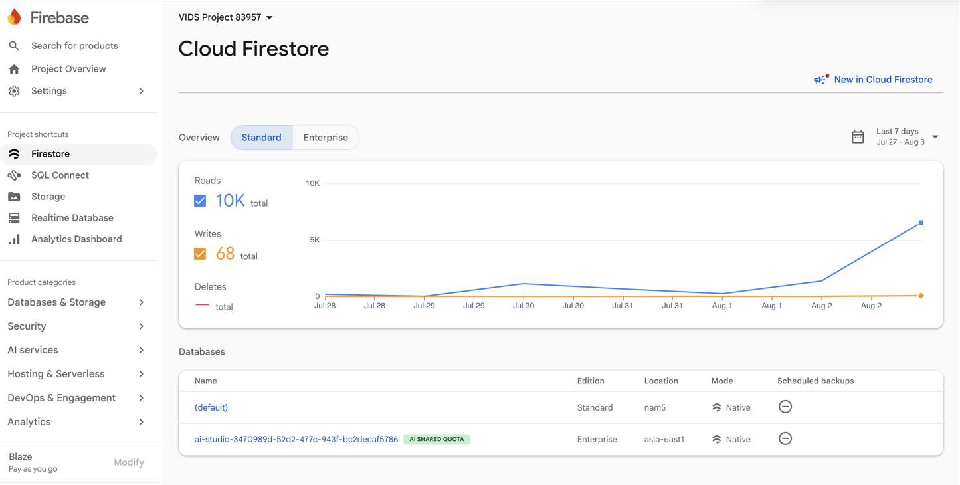The image size is (960, 485).
Task: Click the search magnifier icon in sidebar
Action: coord(14,46)
